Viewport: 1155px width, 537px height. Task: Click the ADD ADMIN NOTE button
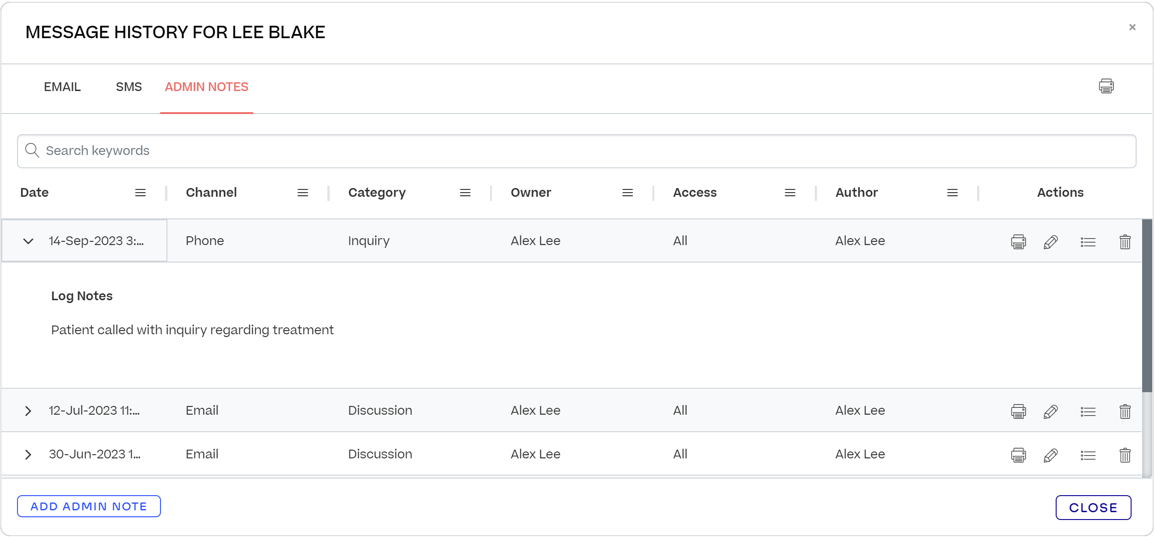click(x=88, y=506)
